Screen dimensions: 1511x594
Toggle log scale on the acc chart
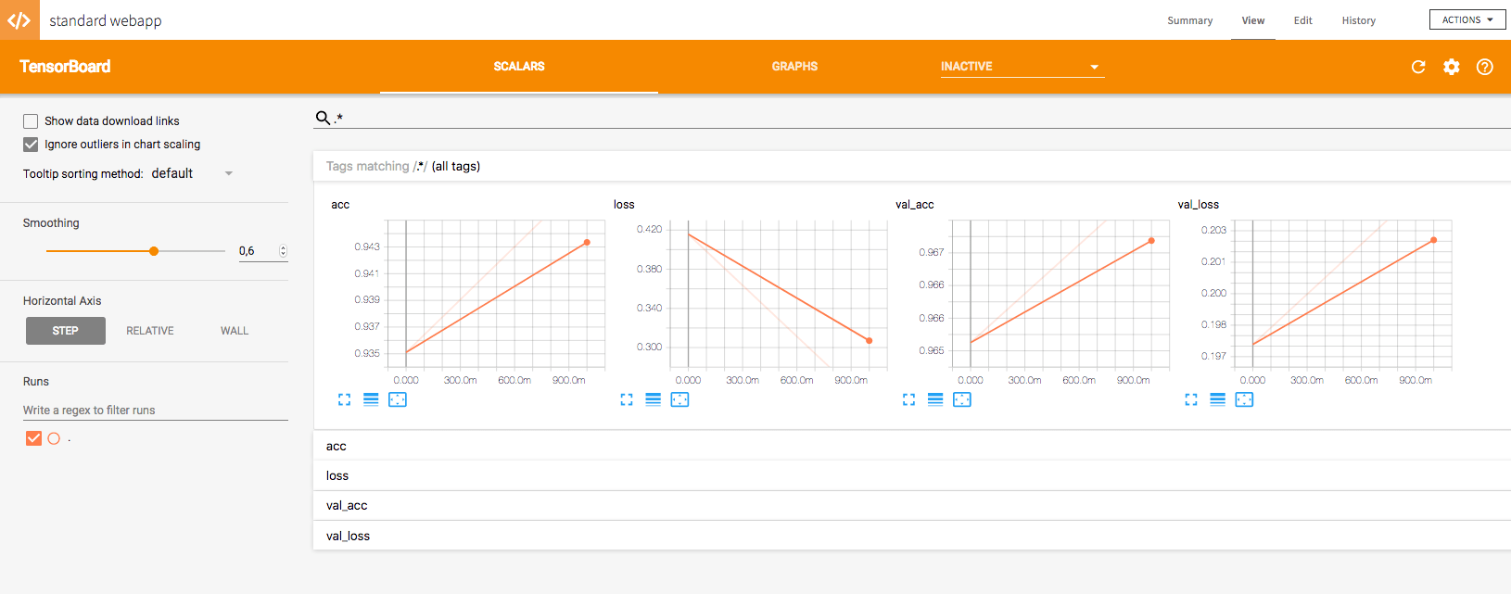click(371, 399)
